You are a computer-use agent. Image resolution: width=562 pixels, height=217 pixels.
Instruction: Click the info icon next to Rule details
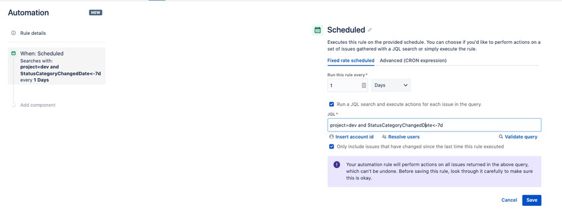pos(14,33)
